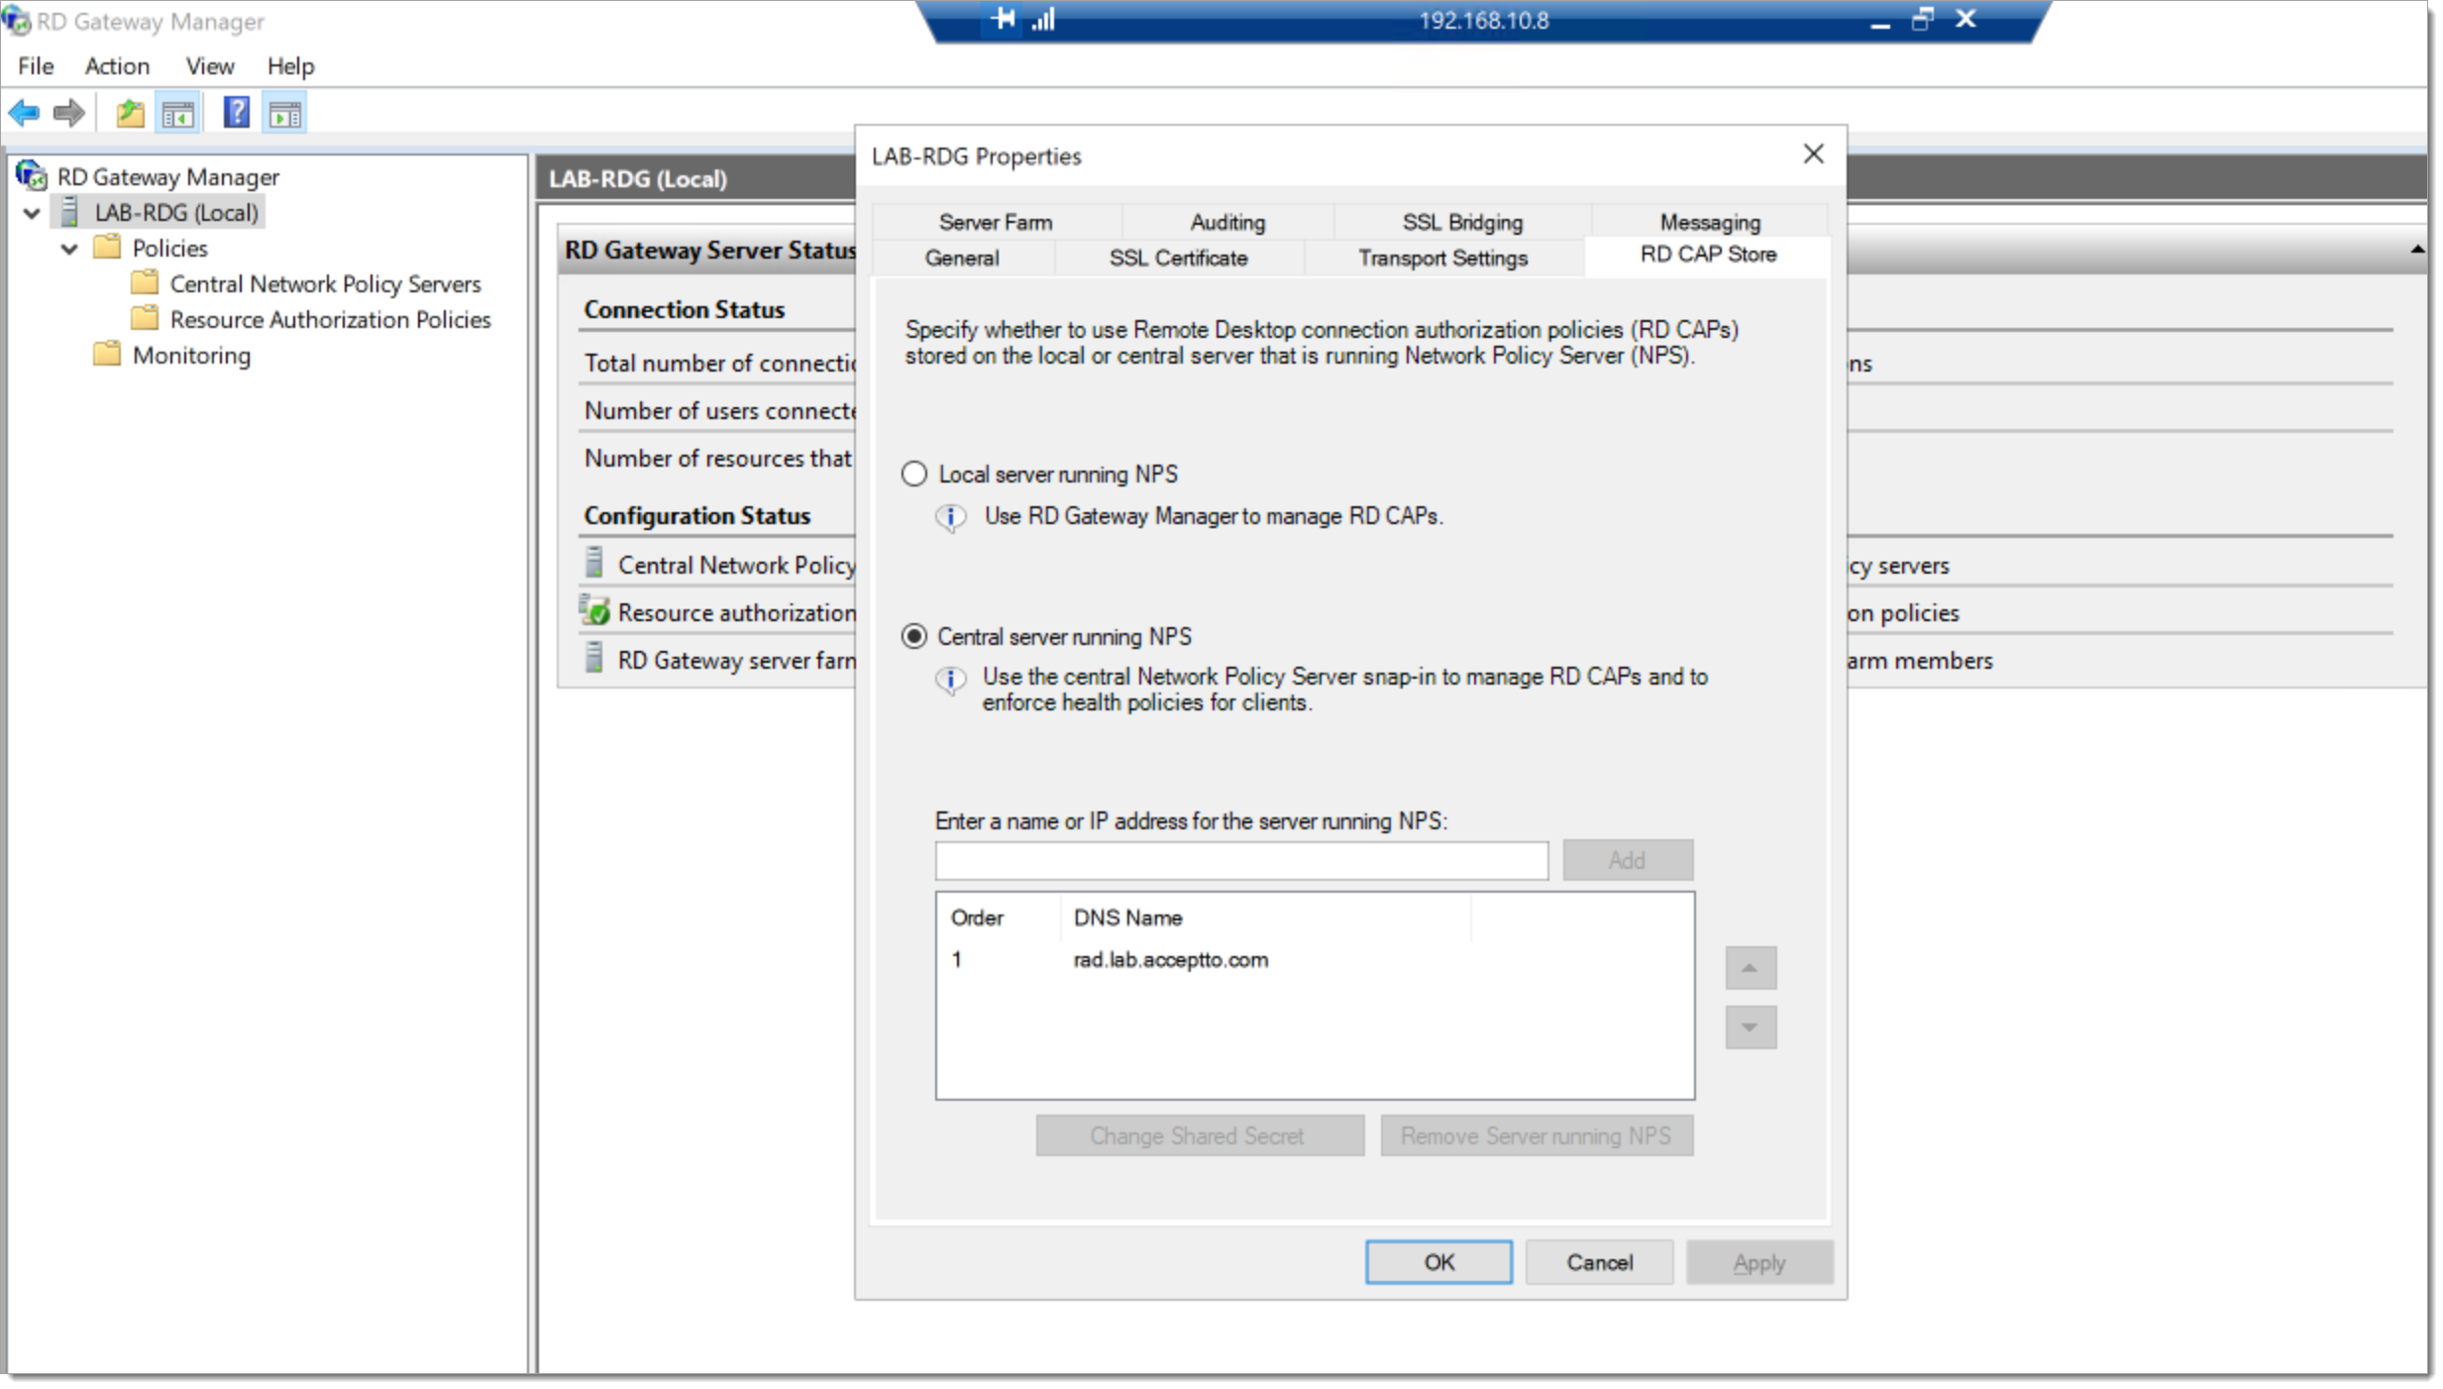Collapse the LAB-RDG (Local) tree node
Screen dimensions: 2443x1389
pyautogui.click(x=32, y=213)
